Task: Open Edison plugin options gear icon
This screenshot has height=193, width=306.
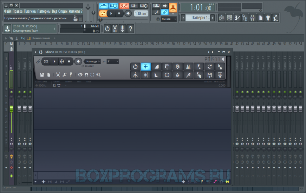Action: pos(41,52)
